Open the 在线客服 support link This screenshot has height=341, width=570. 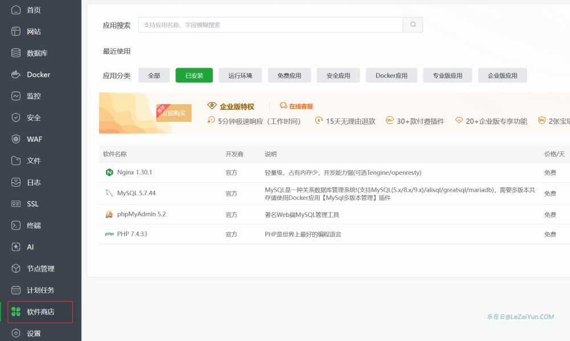[301, 106]
